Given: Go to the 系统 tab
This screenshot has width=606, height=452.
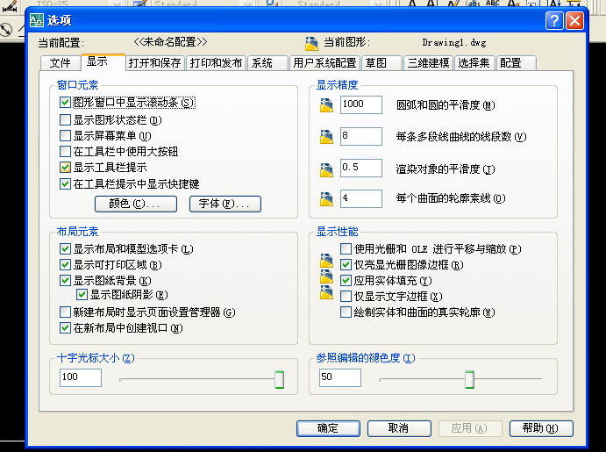Looking at the screenshot, I should [x=267, y=63].
